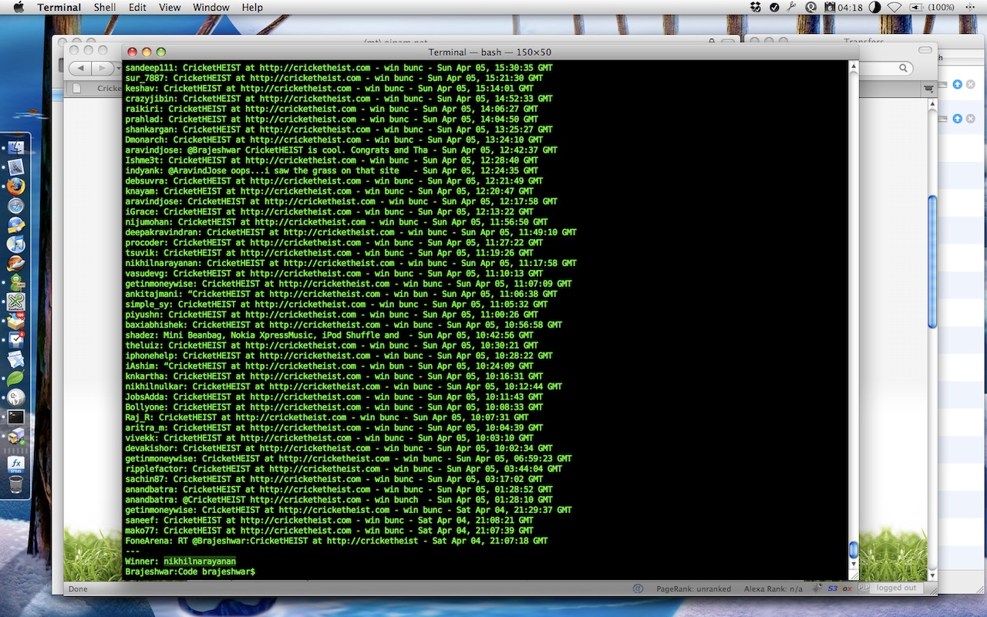
Task: Open Firefox from the dock
Action: [x=15, y=186]
